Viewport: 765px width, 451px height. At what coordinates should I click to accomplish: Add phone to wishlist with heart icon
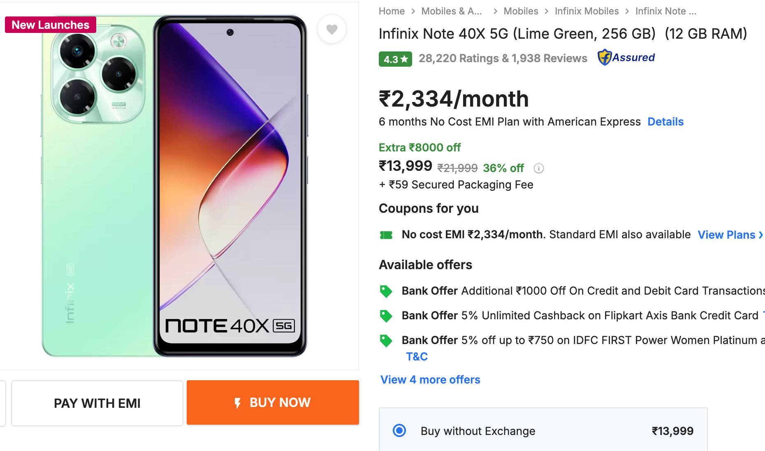pyautogui.click(x=331, y=29)
